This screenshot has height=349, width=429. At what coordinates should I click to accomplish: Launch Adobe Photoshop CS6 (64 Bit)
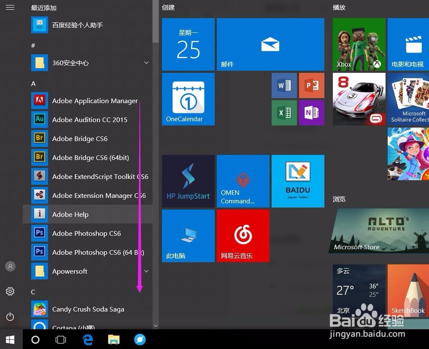[x=88, y=252]
